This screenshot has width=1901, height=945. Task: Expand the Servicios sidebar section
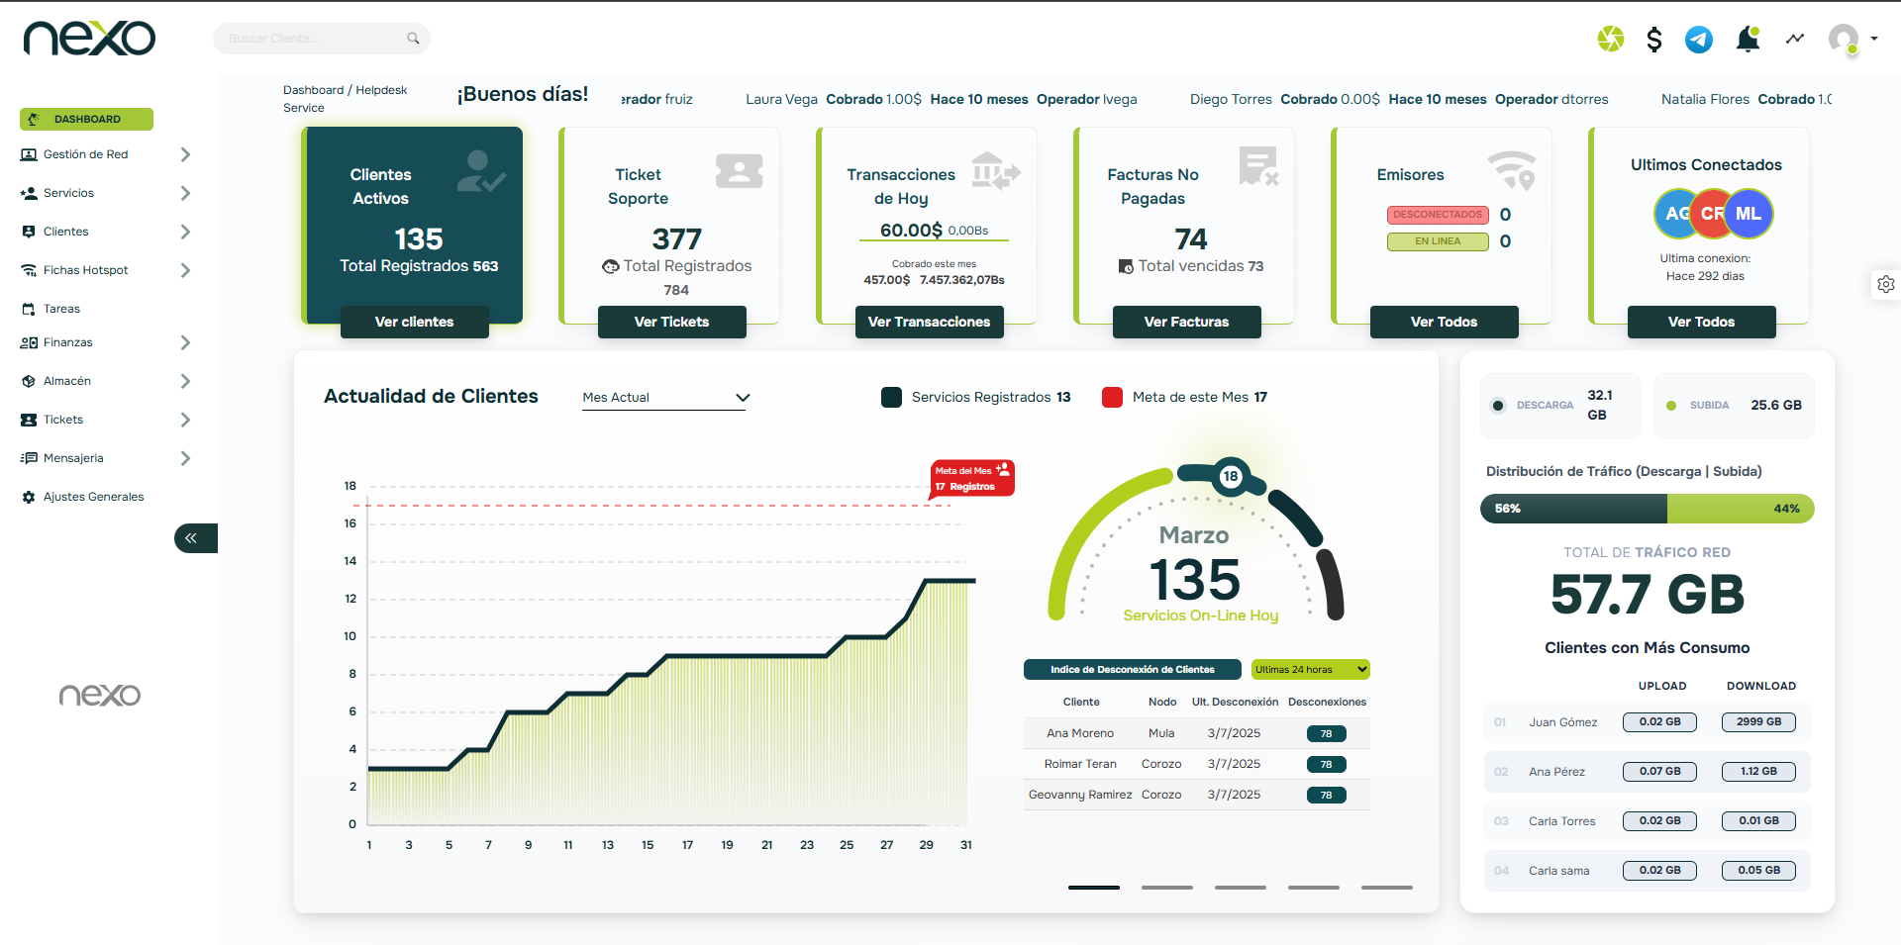[x=185, y=193]
